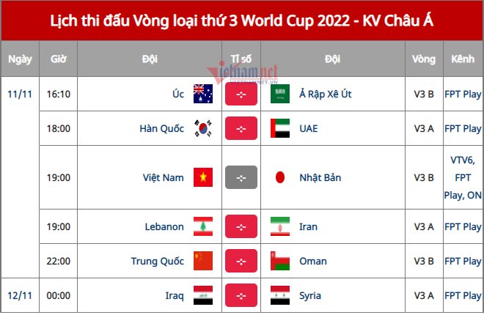Click the Syria flag icon
This screenshot has height=315, width=484.
(x=279, y=295)
